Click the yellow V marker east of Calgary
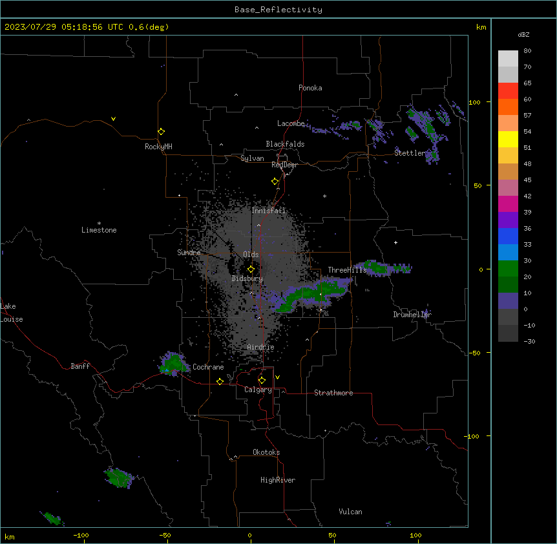 (x=277, y=377)
